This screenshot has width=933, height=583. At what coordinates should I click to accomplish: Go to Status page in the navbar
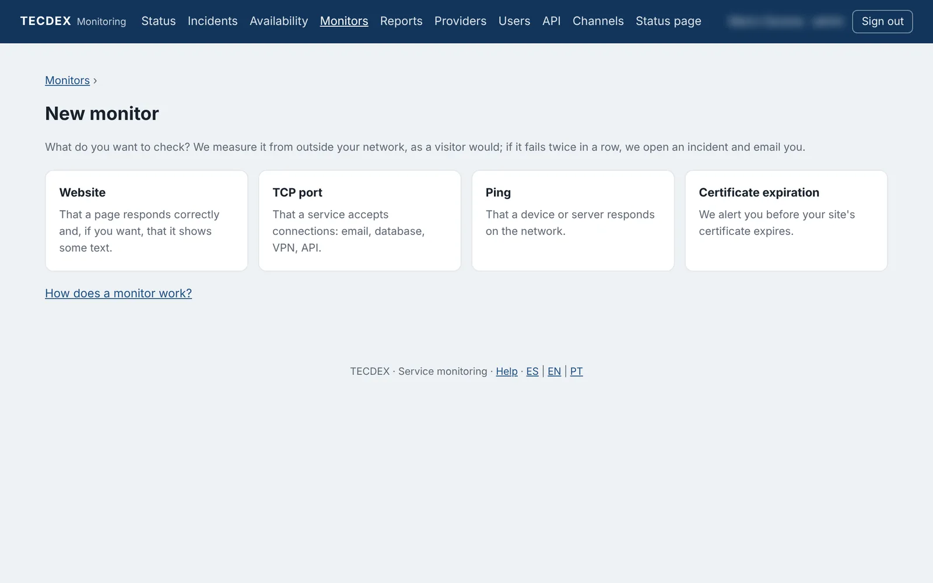(x=668, y=21)
